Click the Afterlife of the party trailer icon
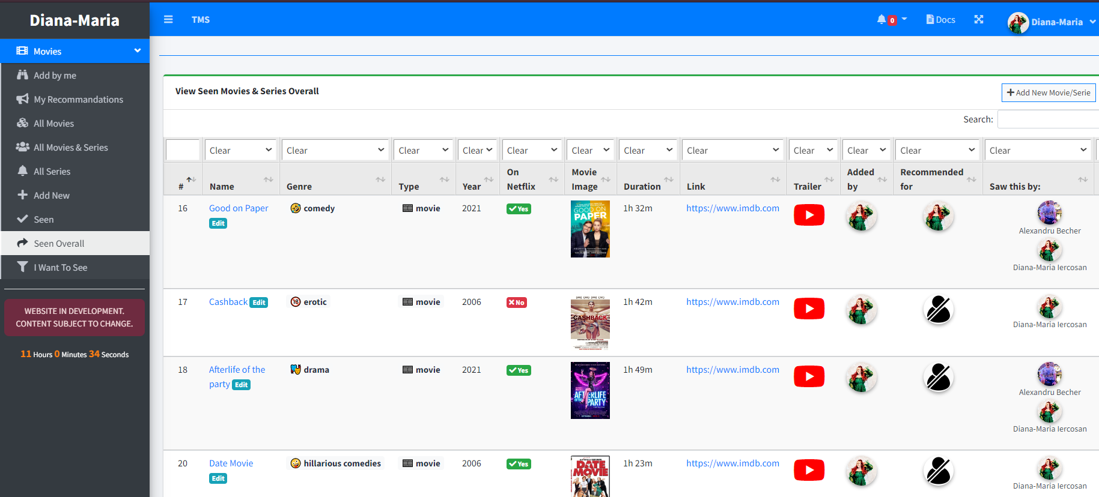Screen dimensions: 1099x497 809,376
